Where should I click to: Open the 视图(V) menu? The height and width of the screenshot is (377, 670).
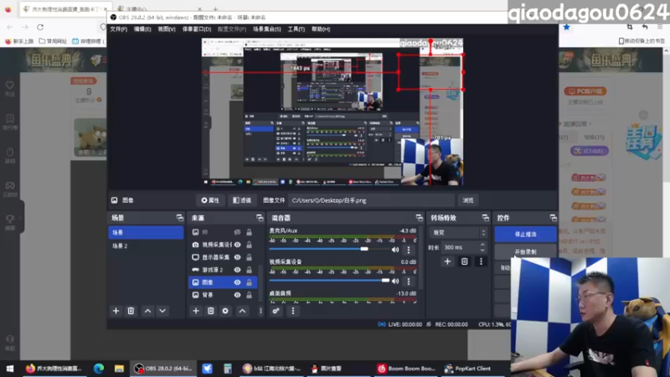[x=167, y=29]
